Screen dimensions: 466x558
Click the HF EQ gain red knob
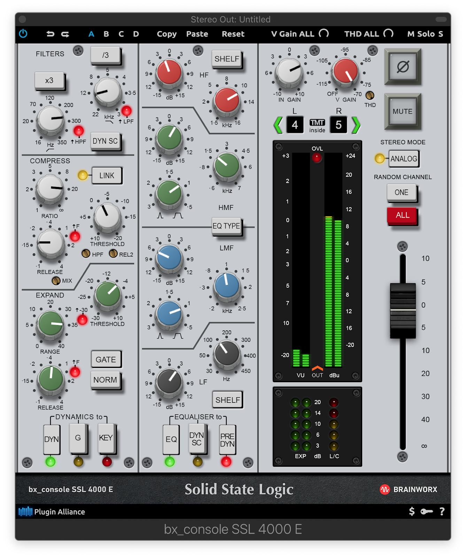[x=169, y=73]
